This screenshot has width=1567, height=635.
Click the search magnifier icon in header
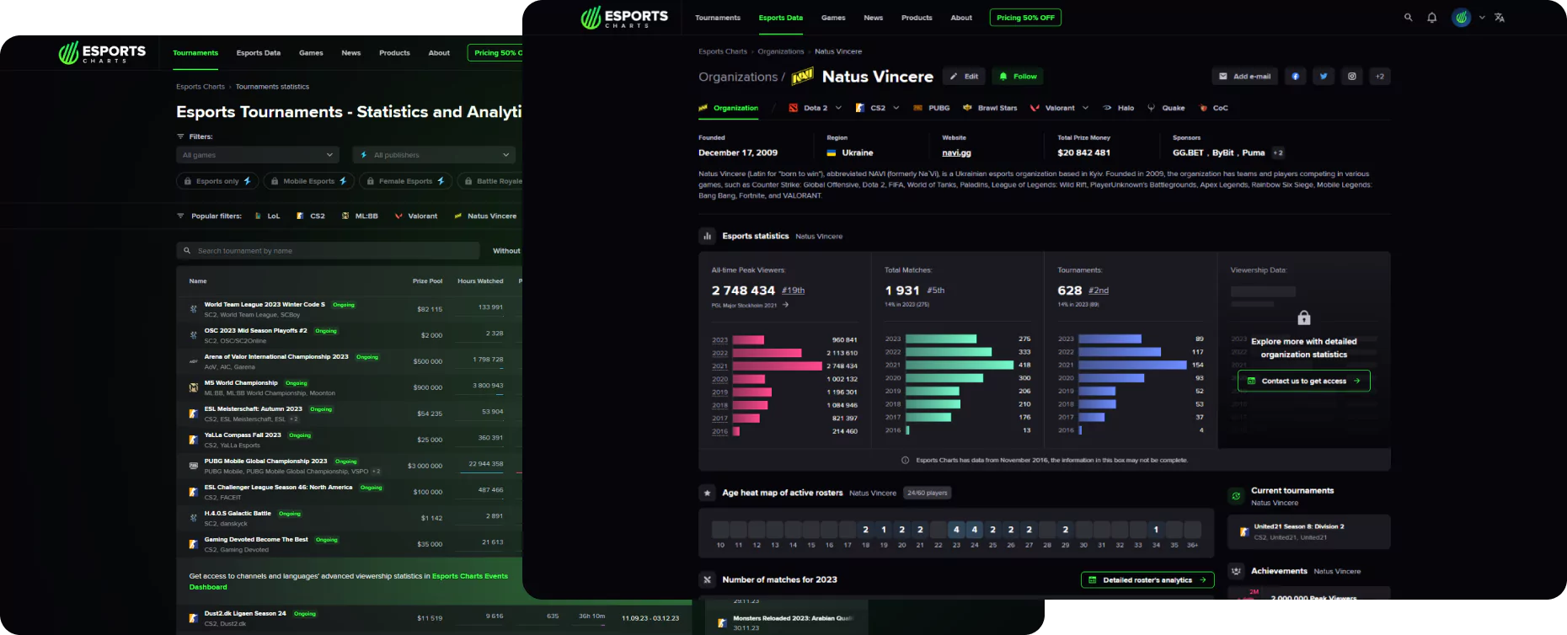tap(1408, 18)
